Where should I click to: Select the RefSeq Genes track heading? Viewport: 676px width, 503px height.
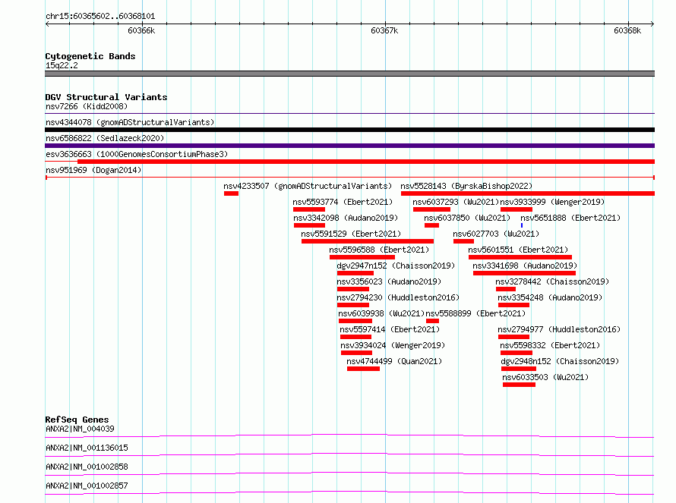coord(77,420)
